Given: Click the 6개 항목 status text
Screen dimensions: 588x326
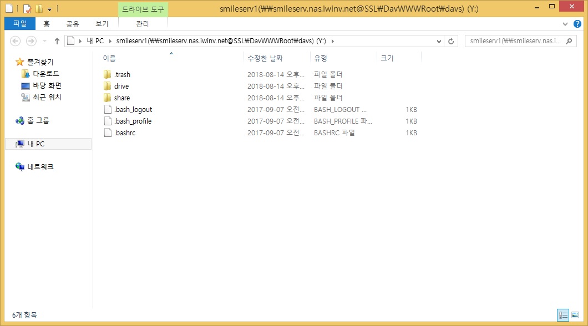Looking at the screenshot, I should point(24,315).
